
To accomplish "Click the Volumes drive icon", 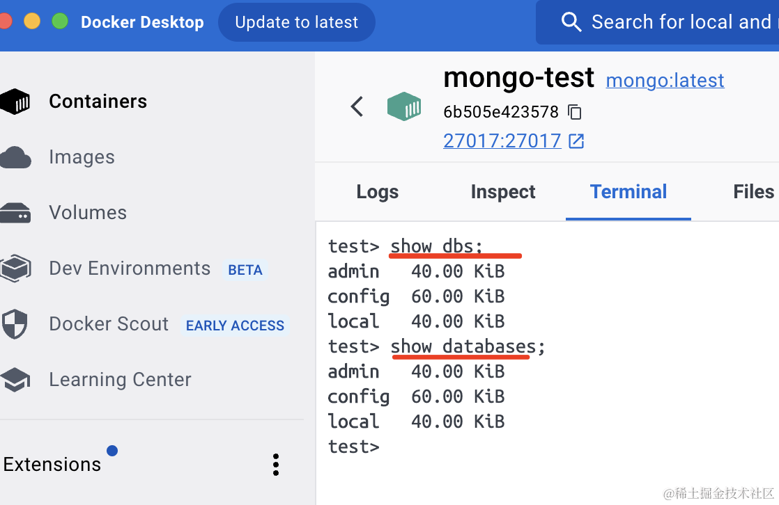I will coord(15,213).
